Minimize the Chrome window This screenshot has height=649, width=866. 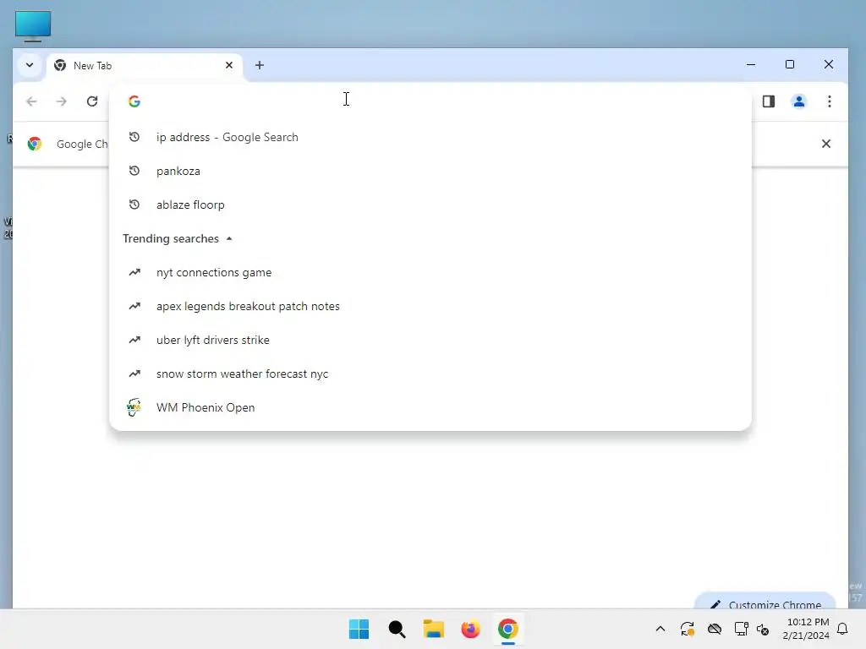[x=751, y=64]
